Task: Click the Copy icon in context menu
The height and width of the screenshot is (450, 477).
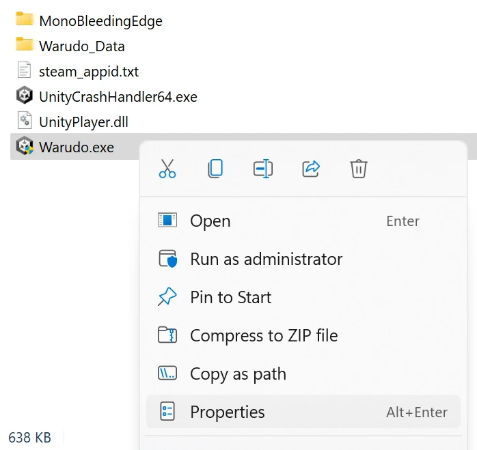Action: tap(215, 169)
